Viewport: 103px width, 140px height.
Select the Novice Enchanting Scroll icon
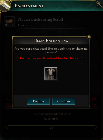pos(10,21)
